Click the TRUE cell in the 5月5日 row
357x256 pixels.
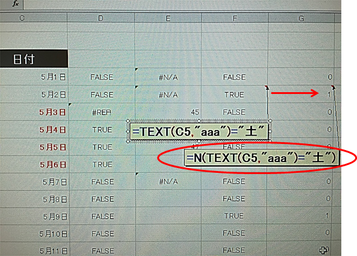point(102,147)
